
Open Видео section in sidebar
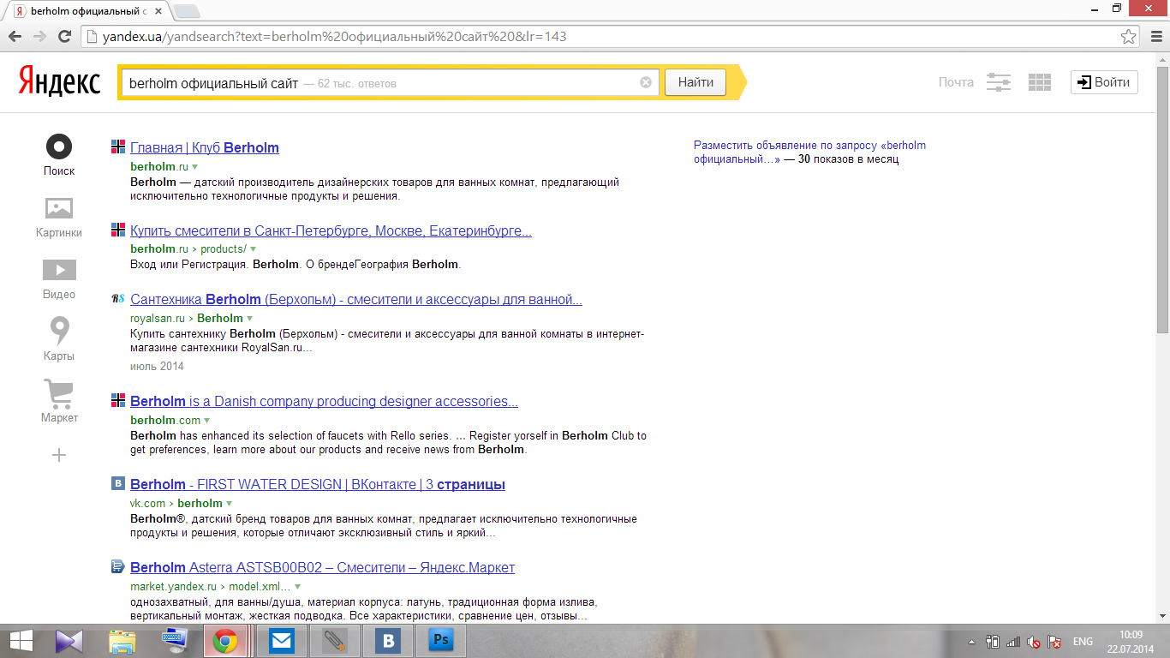coord(59,270)
